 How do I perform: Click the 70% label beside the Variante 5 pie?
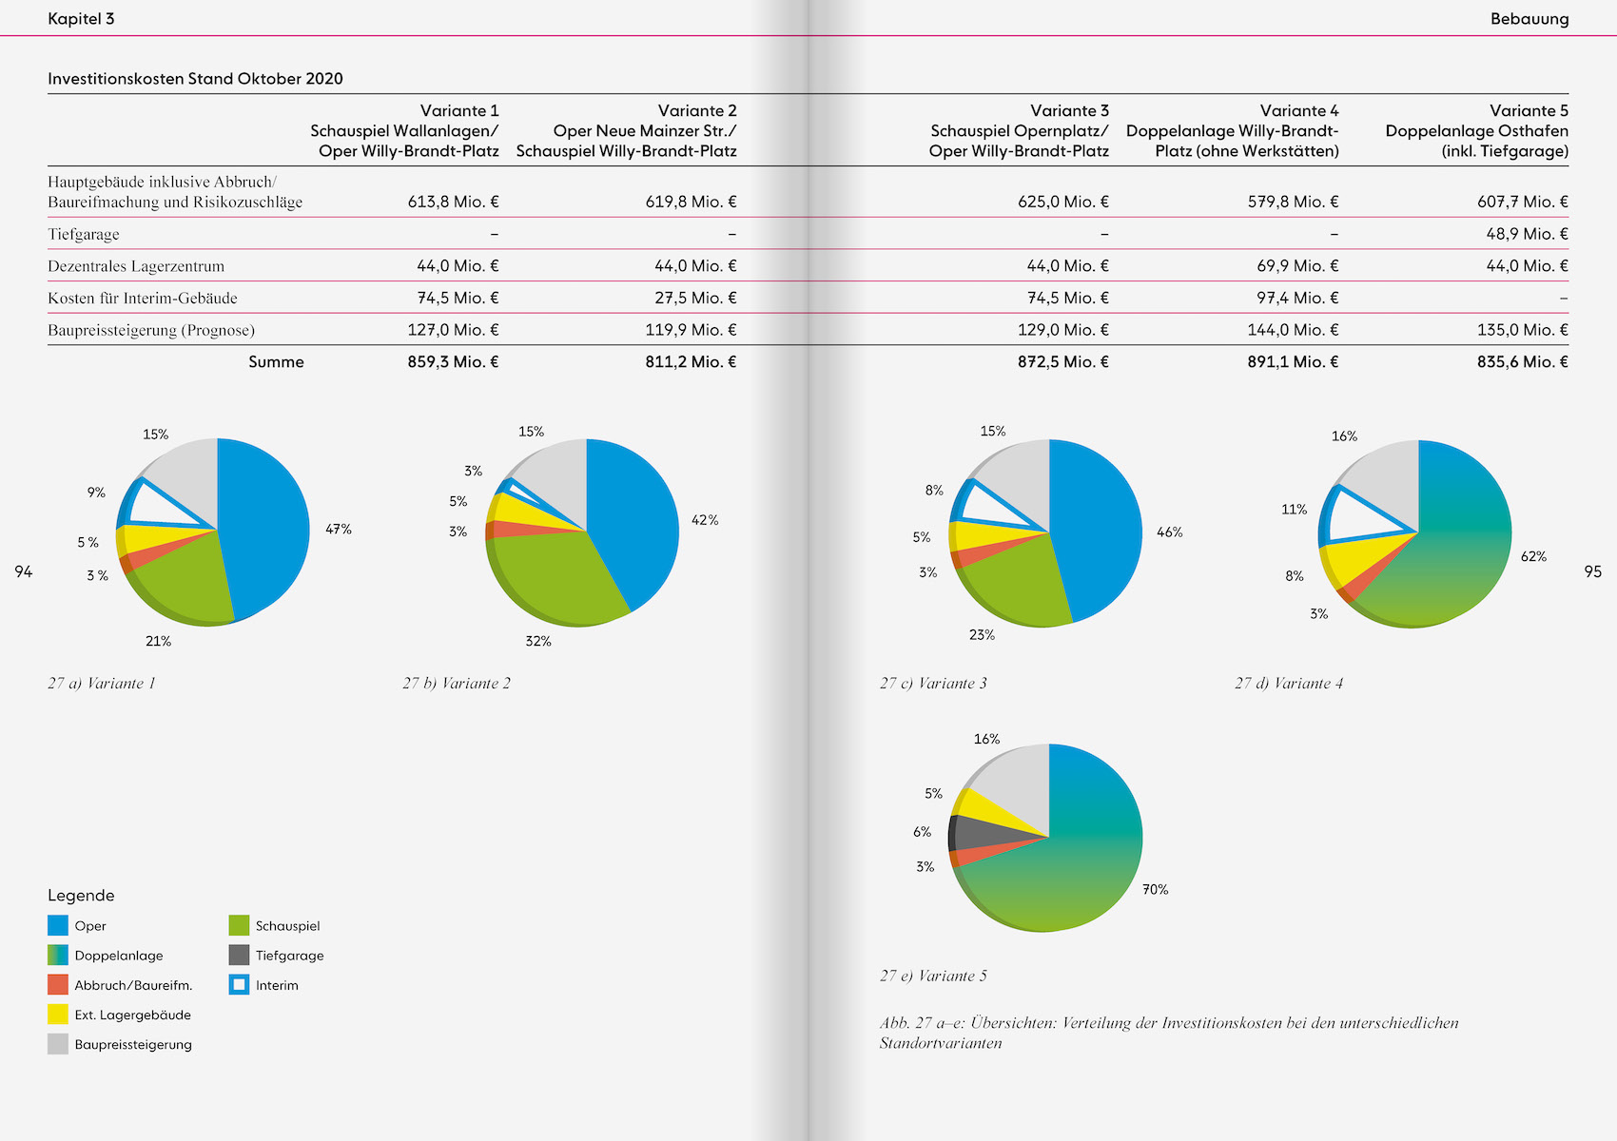point(1155,889)
